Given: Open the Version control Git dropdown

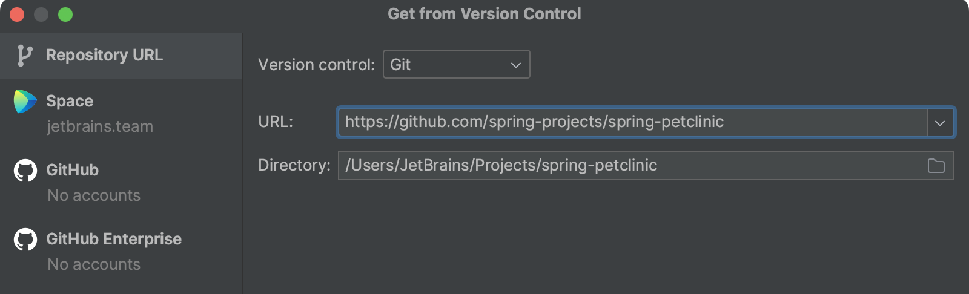Looking at the screenshot, I should point(457,64).
